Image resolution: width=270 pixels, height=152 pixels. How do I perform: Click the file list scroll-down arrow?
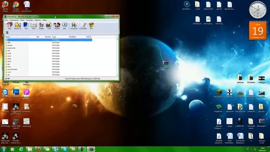pos(117,75)
